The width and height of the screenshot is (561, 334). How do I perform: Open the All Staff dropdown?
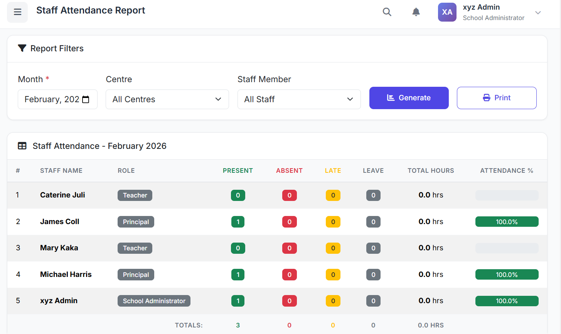(299, 100)
